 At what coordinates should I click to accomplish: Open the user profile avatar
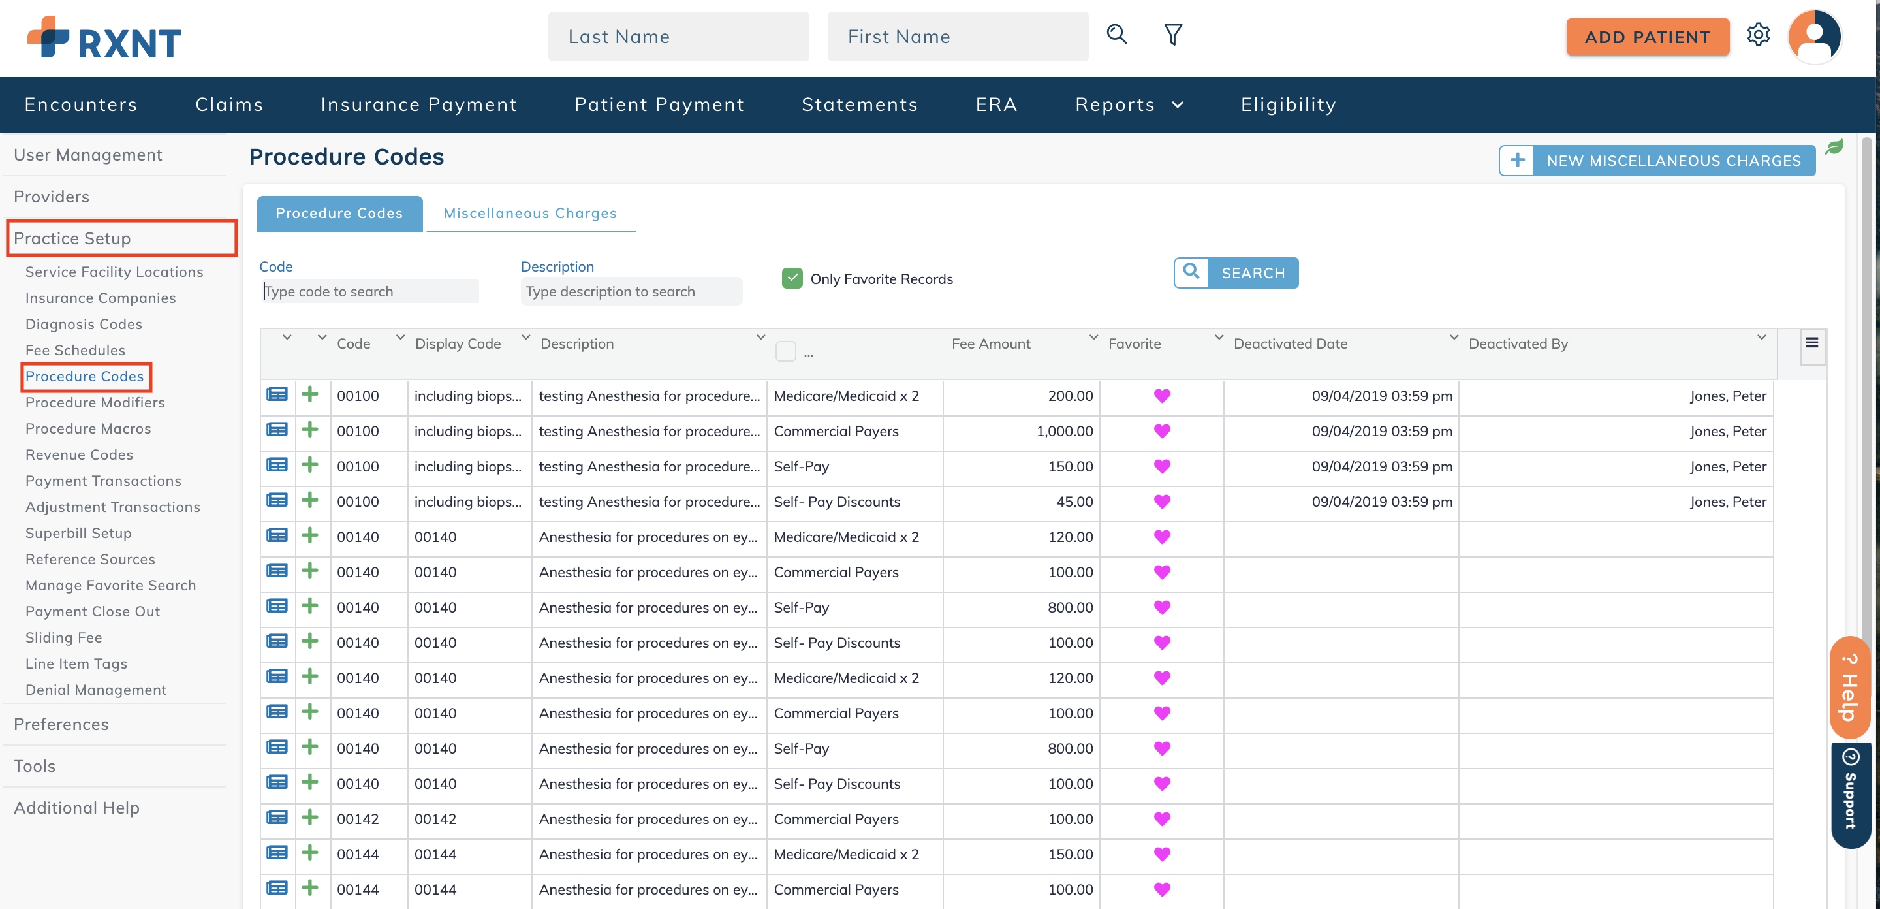tap(1814, 36)
